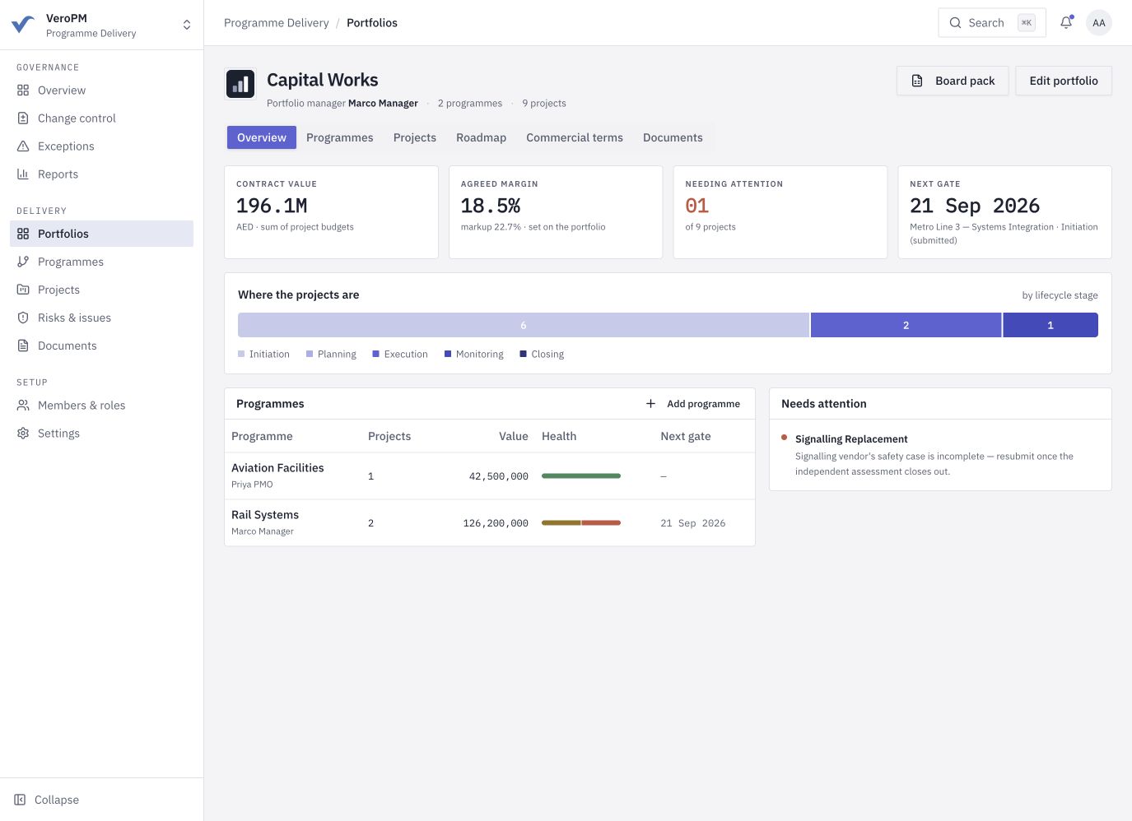
Task: Click the Edit portfolio button
Action: point(1064,81)
